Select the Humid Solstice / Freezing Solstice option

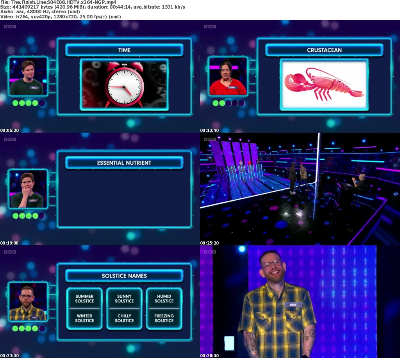pos(164,308)
